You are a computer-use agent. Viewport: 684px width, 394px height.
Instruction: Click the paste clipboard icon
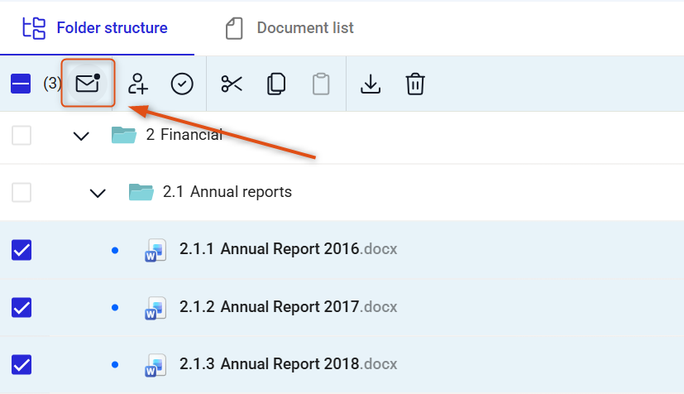click(x=321, y=84)
